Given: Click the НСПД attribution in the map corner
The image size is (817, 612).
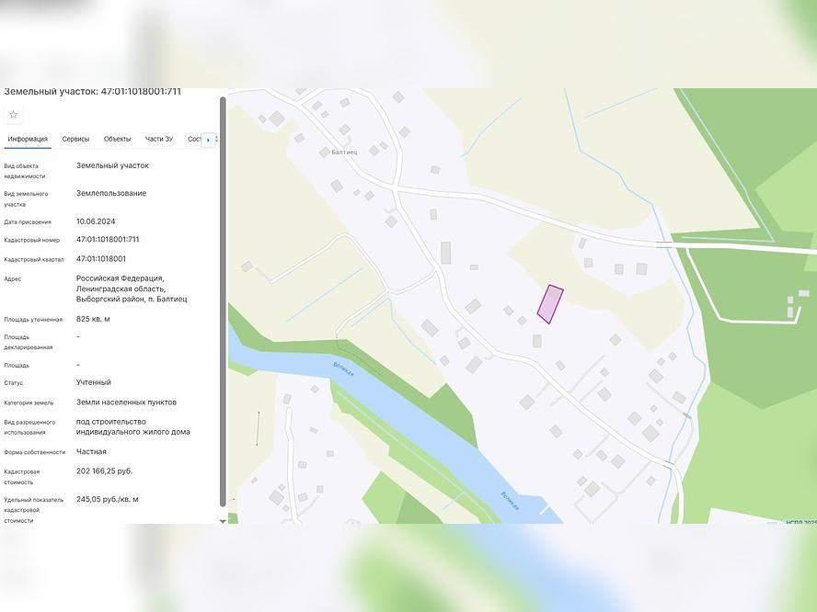Looking at the screenshot, I should [798, 523].
